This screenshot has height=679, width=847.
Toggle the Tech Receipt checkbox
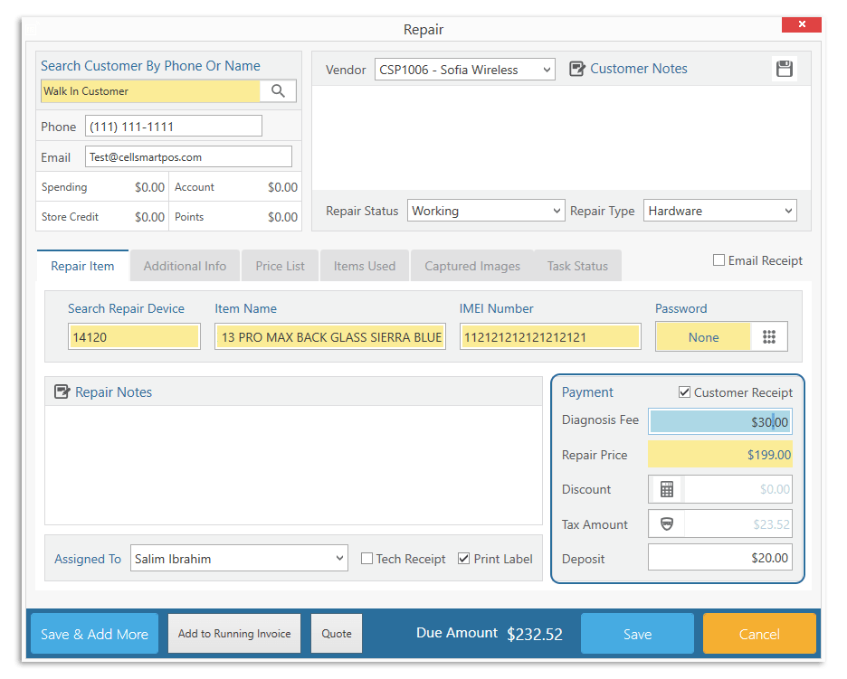click(x=367, y=559)
